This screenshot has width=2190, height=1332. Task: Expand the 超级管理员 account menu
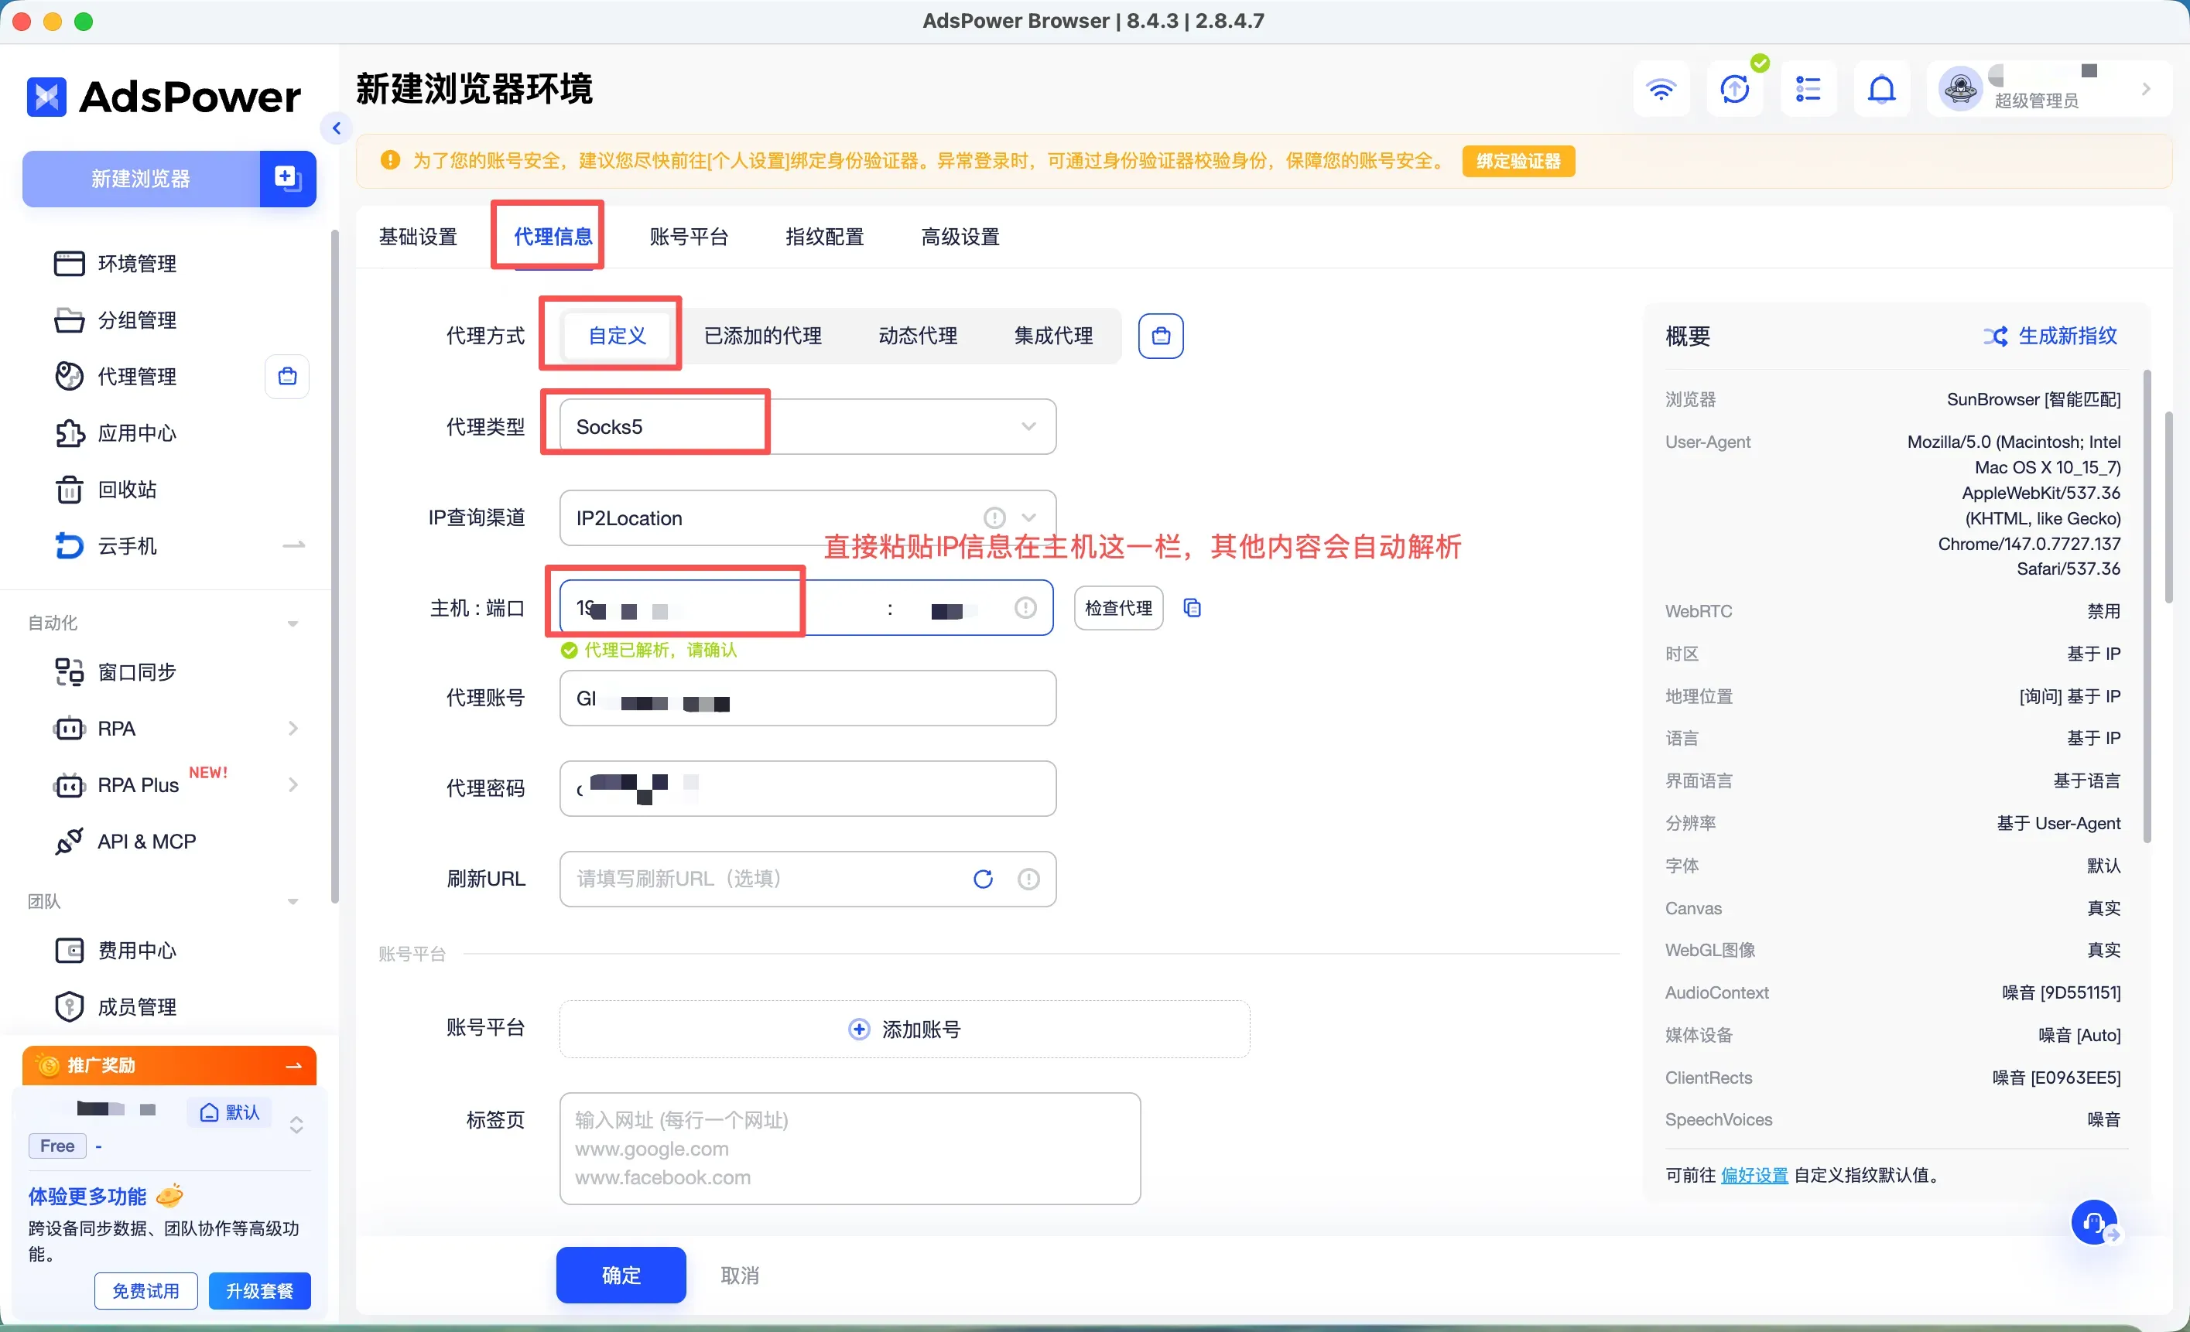2147,89
